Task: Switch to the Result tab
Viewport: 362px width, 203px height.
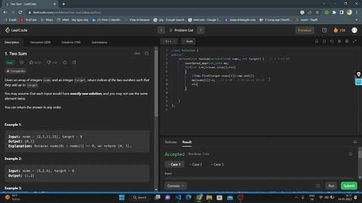Action: point(187,142)
